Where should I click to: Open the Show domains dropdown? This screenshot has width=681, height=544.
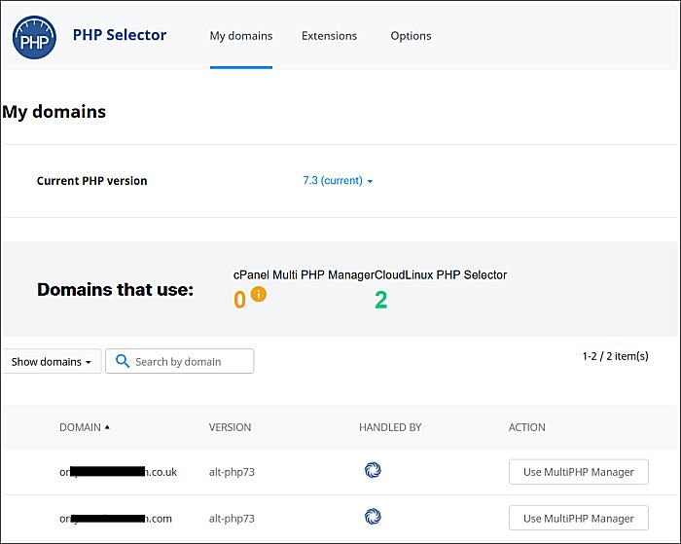pos(51,362)
